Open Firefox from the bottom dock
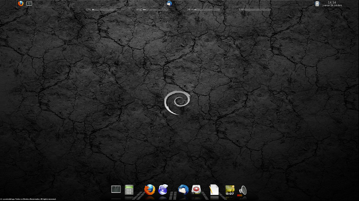Image resolution: width=359 pixels, height=201 pixels. (x=150, y=189)
